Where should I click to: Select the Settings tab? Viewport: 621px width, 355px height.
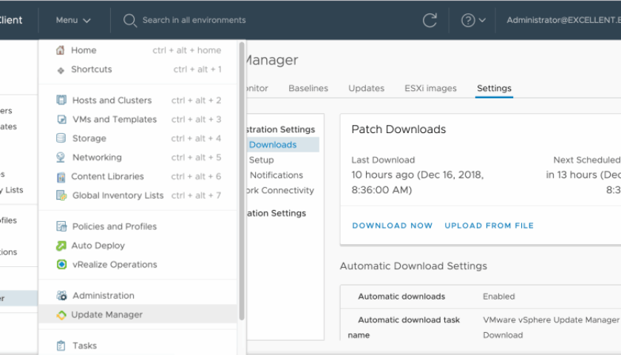[x=494, y=88]
